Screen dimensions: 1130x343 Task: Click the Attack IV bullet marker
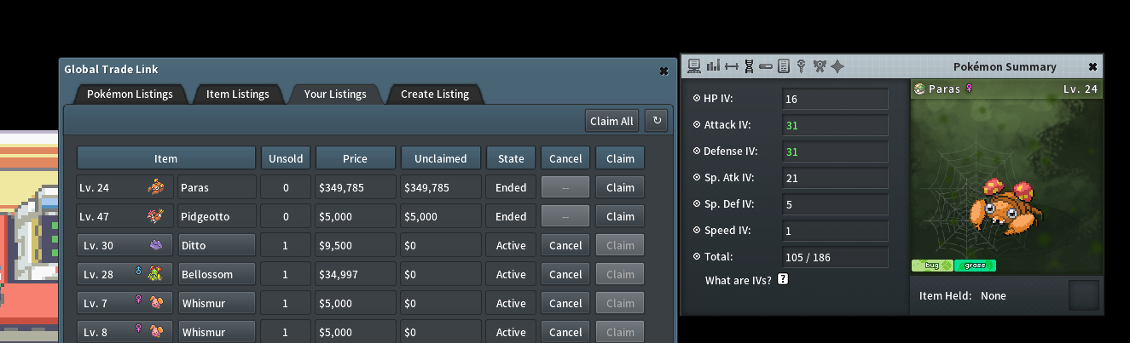click(697, 124)
